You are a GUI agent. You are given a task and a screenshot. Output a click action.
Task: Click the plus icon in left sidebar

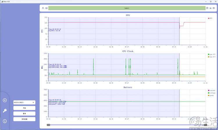5,100
